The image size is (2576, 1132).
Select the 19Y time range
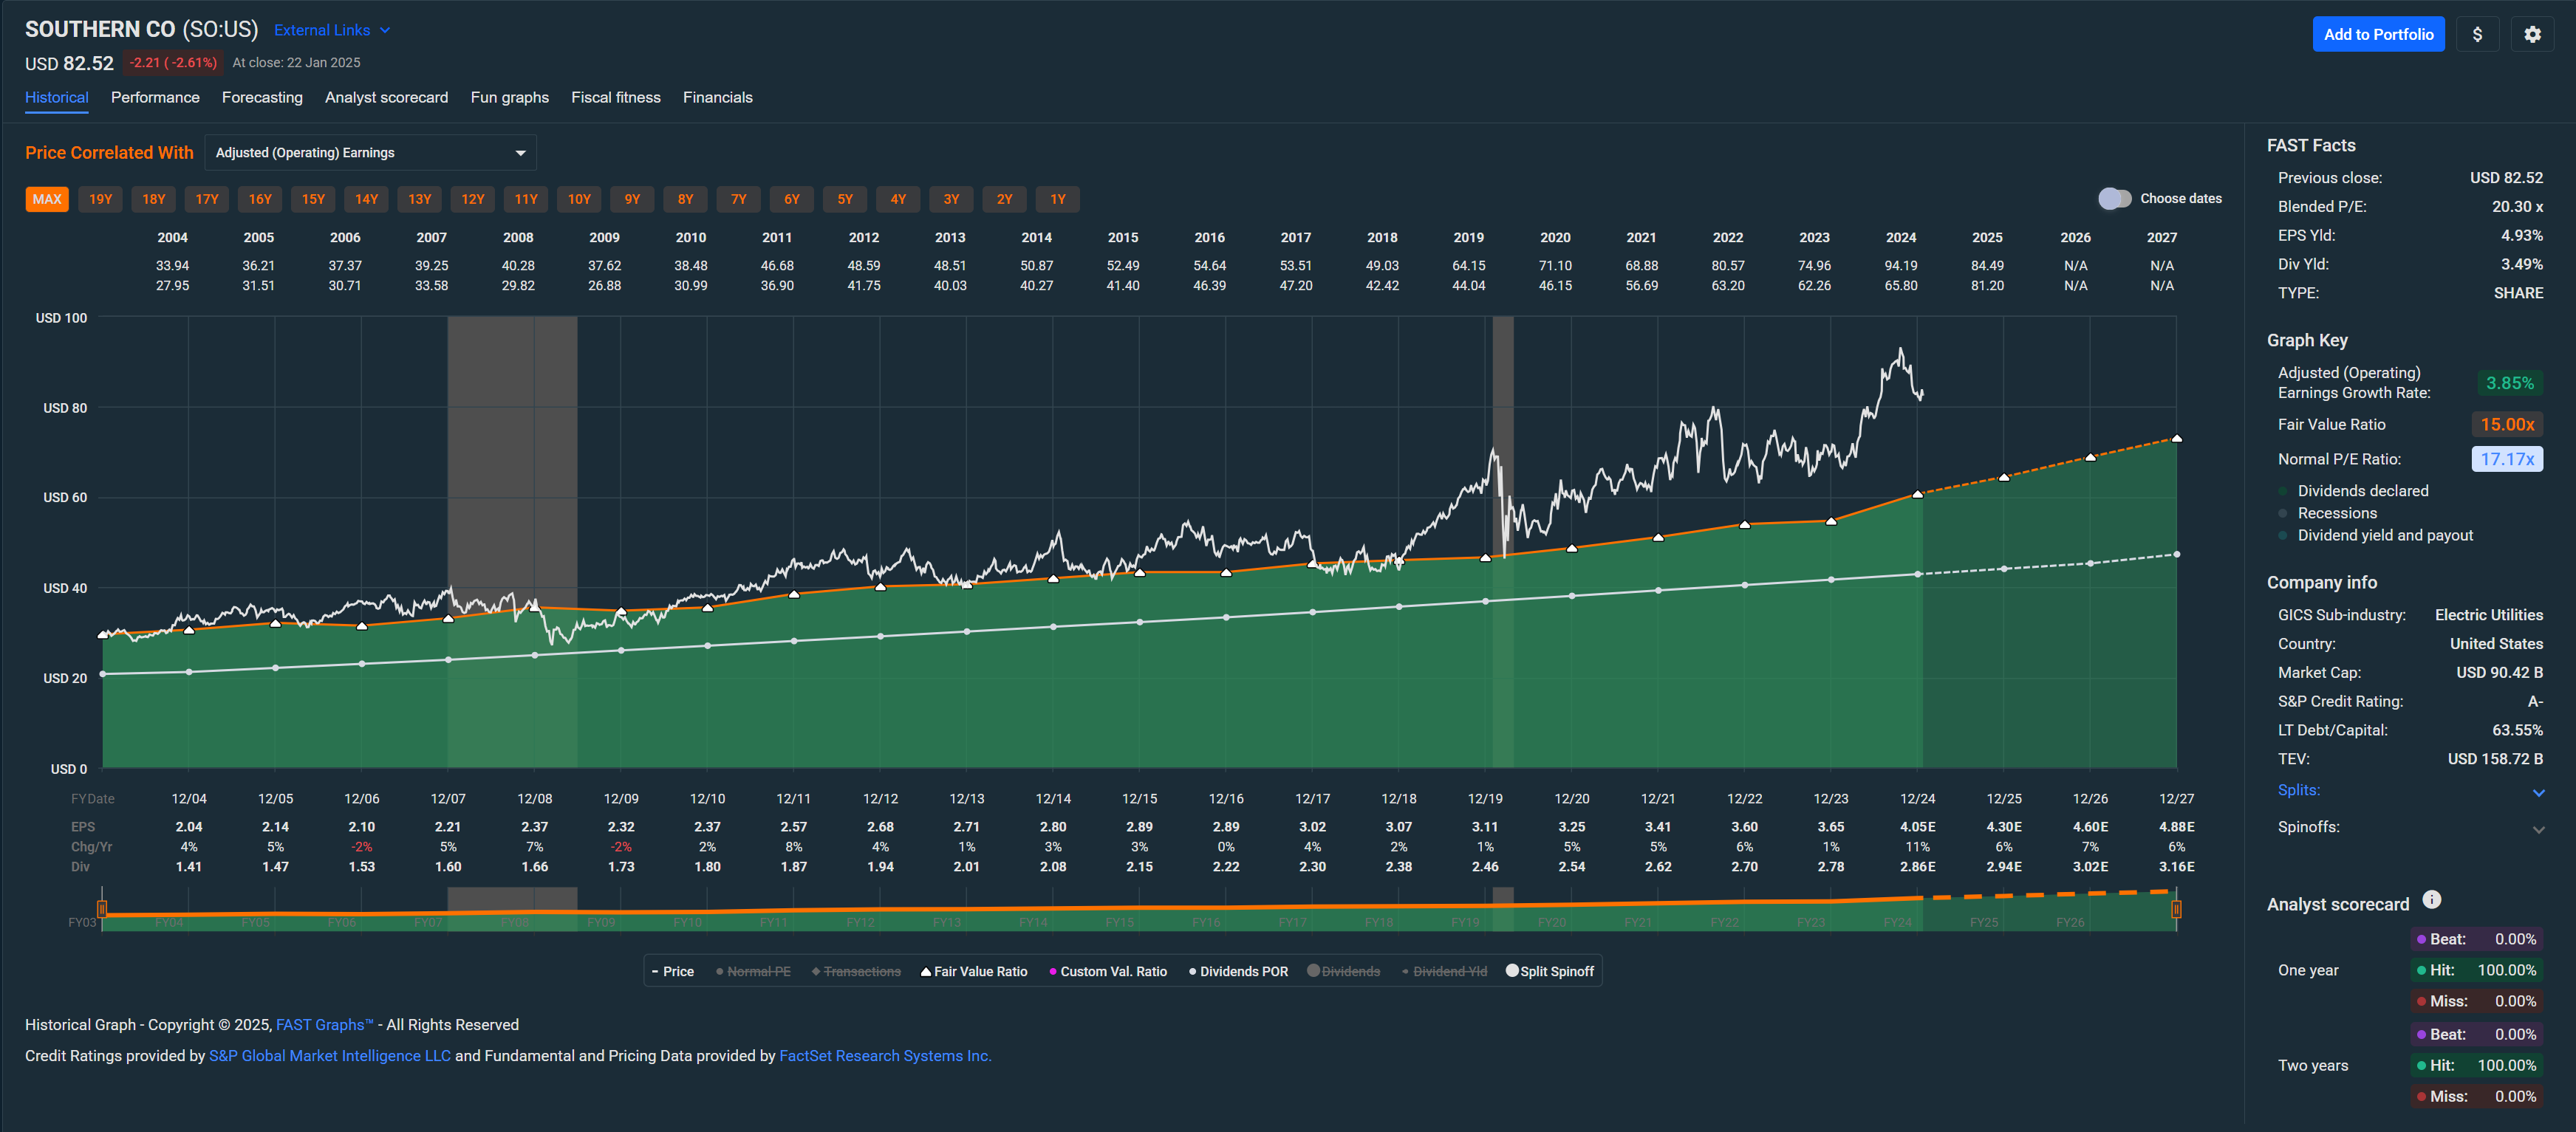[x=101, y=199]
